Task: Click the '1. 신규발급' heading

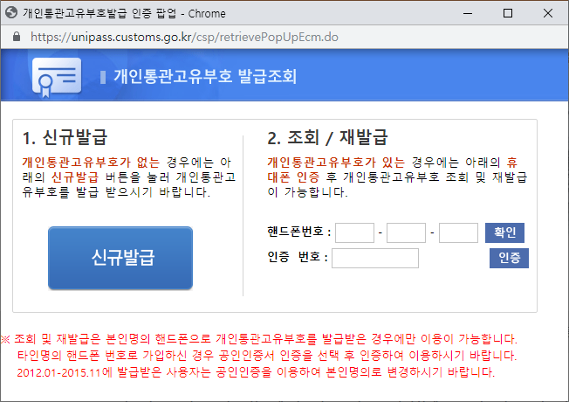Action: pyautogui.click(x=65, y=137)
